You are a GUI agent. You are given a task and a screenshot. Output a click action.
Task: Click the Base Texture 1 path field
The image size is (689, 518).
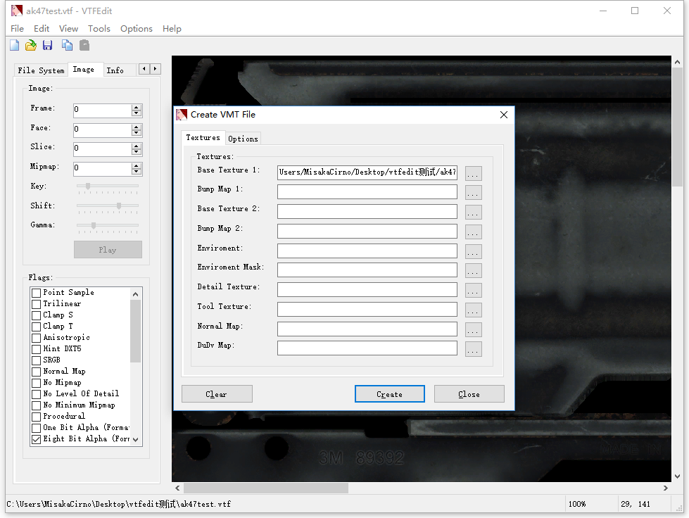[x=367, y=172]
